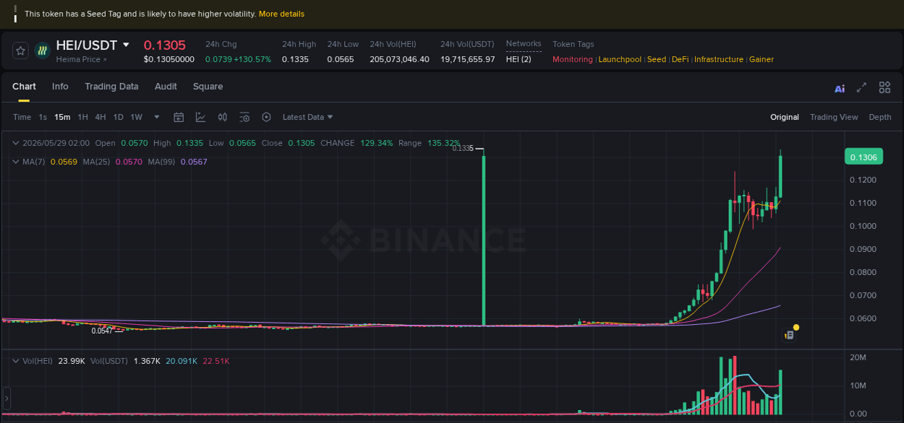Select the 15m interval
Viewport: 904px width, 423px height.
[x=62, y=117]
